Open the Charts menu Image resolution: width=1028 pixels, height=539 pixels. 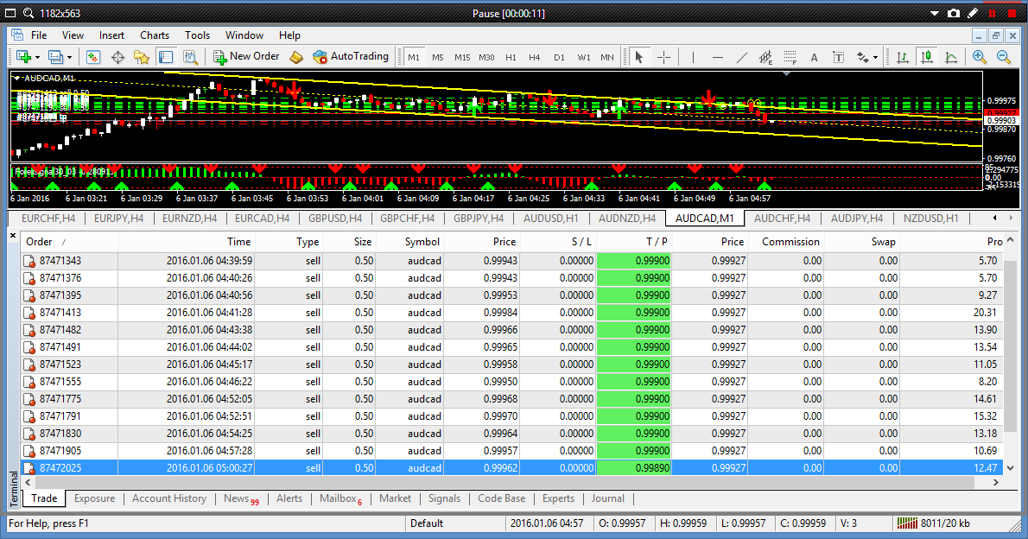tap(155, 35)
